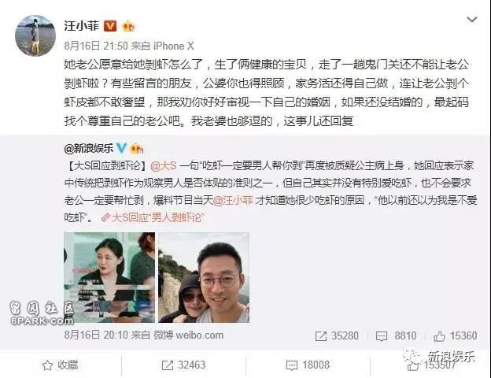Like the post with thumbs-up 153507
Image resolution: width=491 pixels, height=378 pixels.
pos(431,365)
